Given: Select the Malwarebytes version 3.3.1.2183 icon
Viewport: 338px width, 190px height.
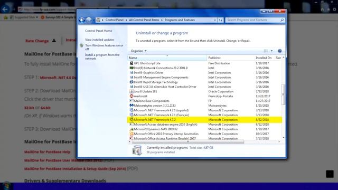Looking at the screenshot, I should (132, 106).
